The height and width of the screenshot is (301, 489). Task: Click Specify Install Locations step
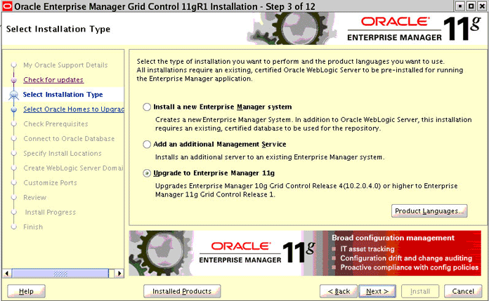coord(63,153)
